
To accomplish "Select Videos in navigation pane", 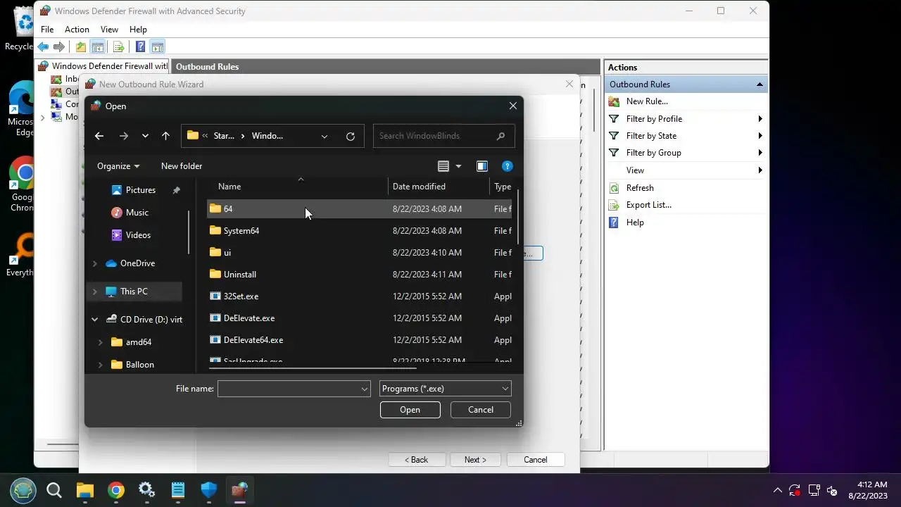I will tap(138, 235).
